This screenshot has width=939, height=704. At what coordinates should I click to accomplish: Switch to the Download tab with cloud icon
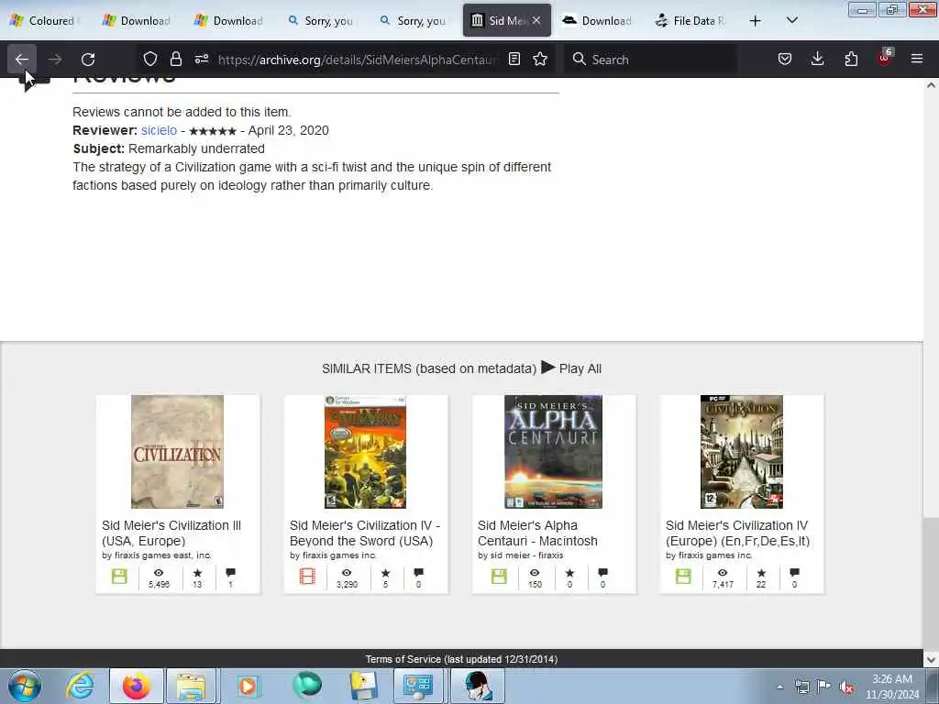598,20
